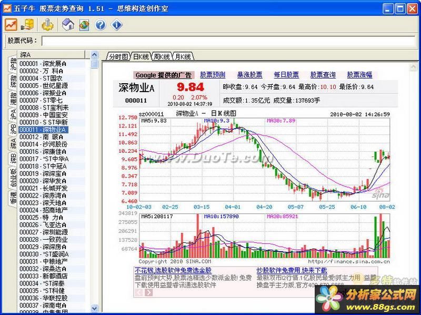Select stock 000009 - 中国宝安

click(x=44, y=115)
